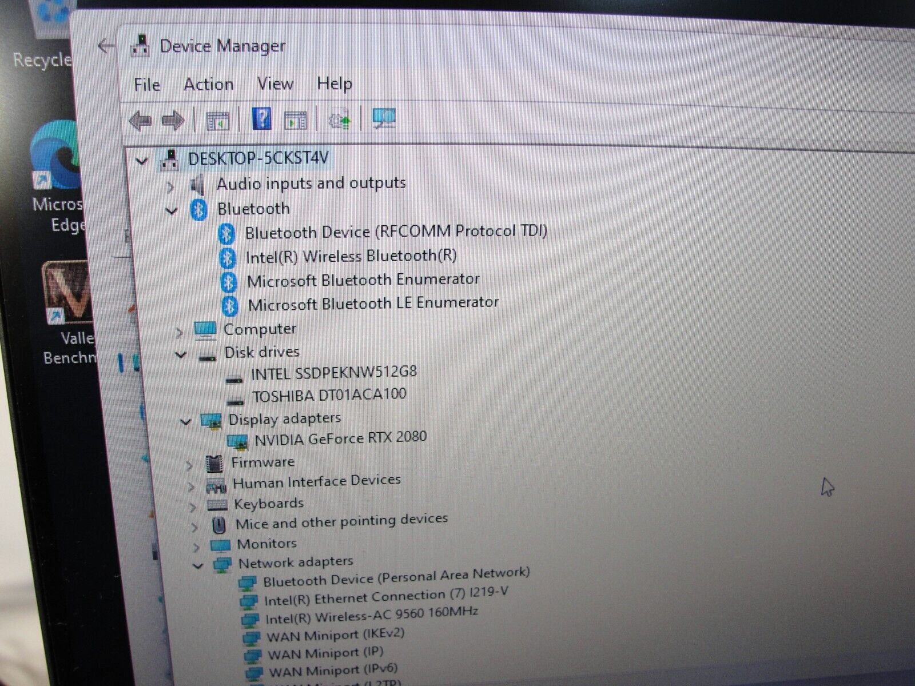Click the Device Manager title bar icon
Viewport: 915px width, 686px height.
pos(140,46)
